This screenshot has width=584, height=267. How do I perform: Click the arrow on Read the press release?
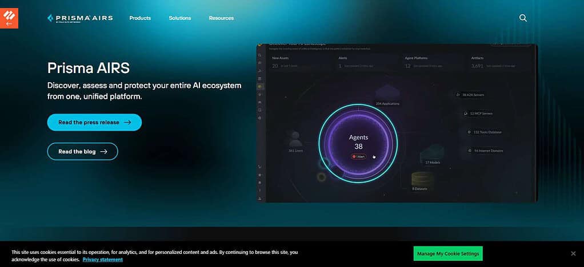(x=127, y=122)
